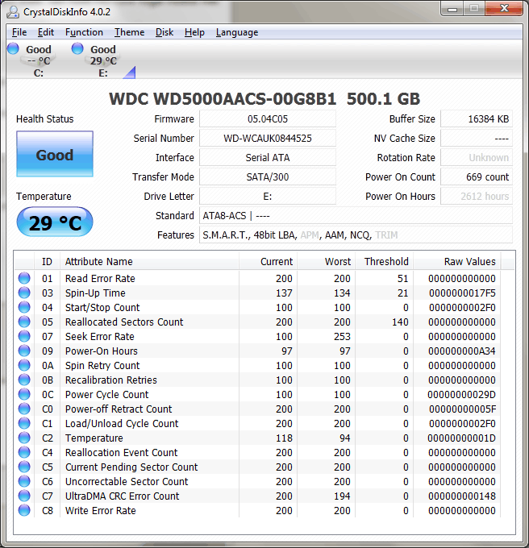Click the status orb for Recalibration Retries
The image size is (529, 548).
coord(24,380)
